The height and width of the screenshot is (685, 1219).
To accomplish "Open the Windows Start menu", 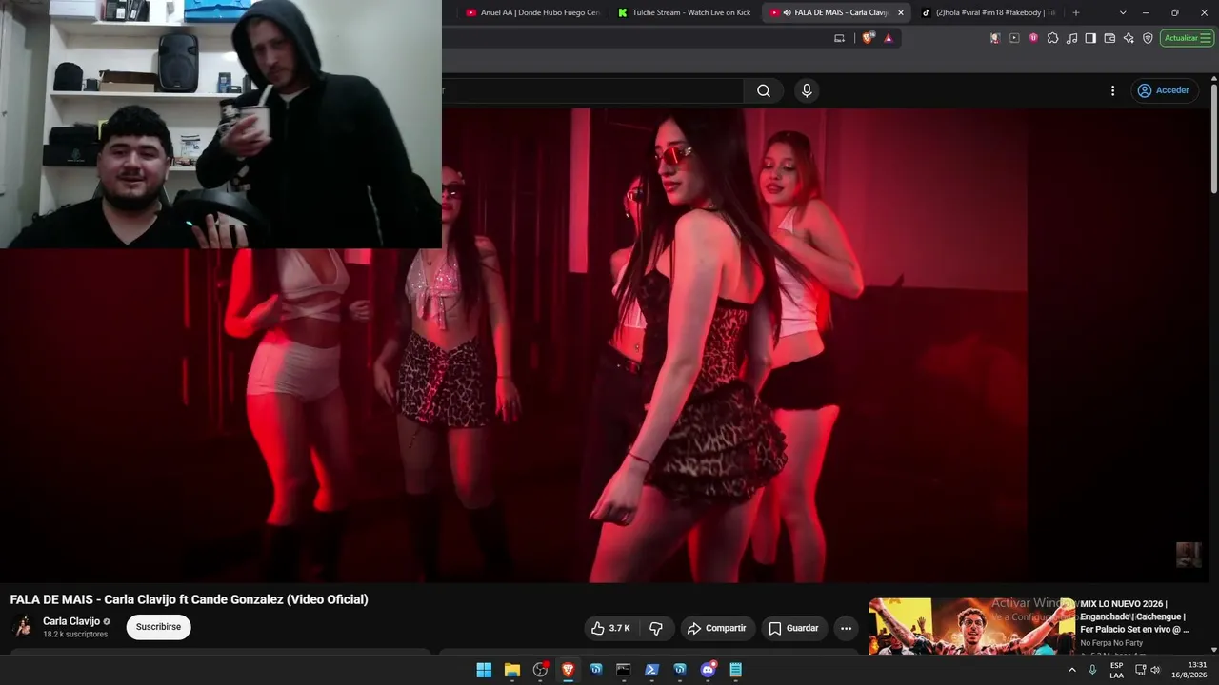I will click(x=484, y=670).
